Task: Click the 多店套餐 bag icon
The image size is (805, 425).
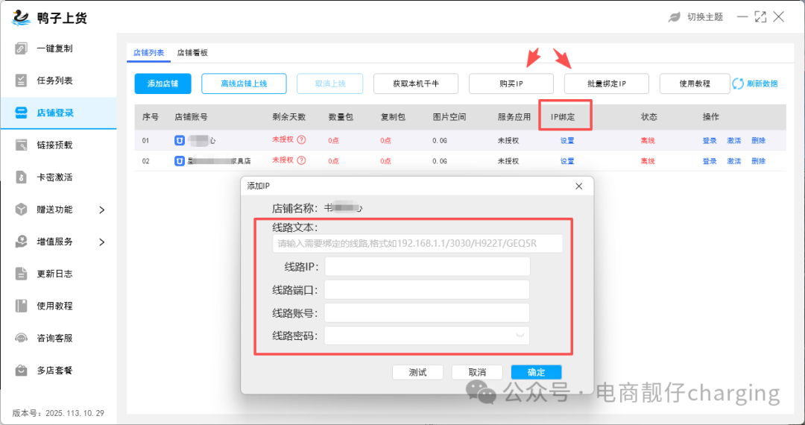Action: click(x=21, y=370)
